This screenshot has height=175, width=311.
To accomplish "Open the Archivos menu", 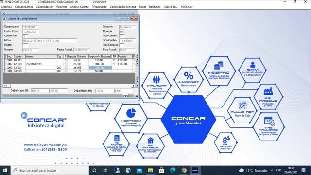I will tap(6, 7).
